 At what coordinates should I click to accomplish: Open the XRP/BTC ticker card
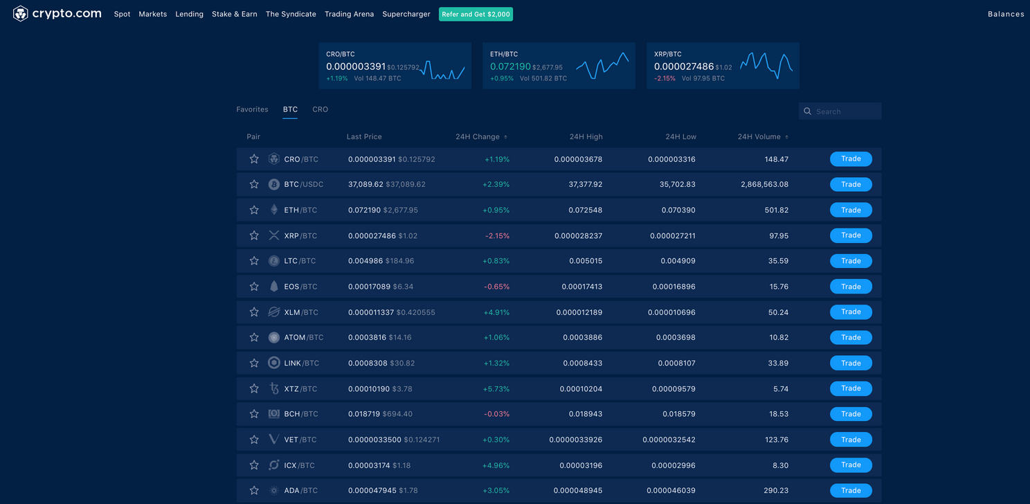point(723,66)
